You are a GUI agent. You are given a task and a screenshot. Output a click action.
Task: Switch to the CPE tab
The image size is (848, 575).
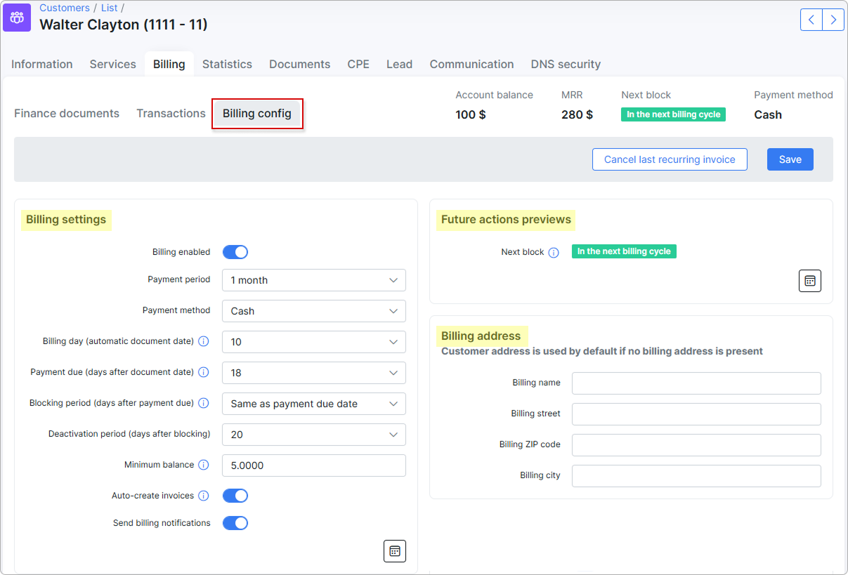click(358, 64)
